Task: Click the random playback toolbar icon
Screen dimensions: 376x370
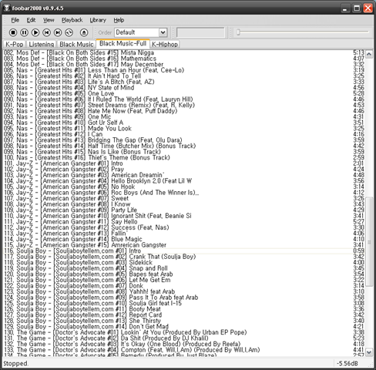Action: point(69,32)
